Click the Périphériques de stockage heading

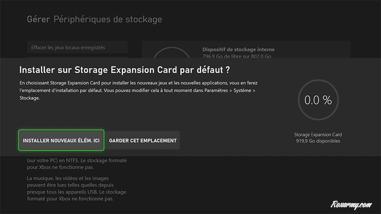[x=108, y=19]
